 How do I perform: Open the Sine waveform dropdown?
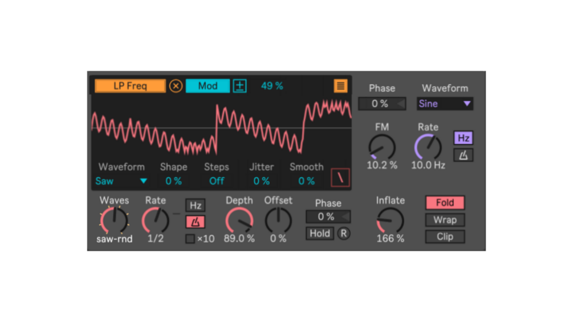click(445, 104)
